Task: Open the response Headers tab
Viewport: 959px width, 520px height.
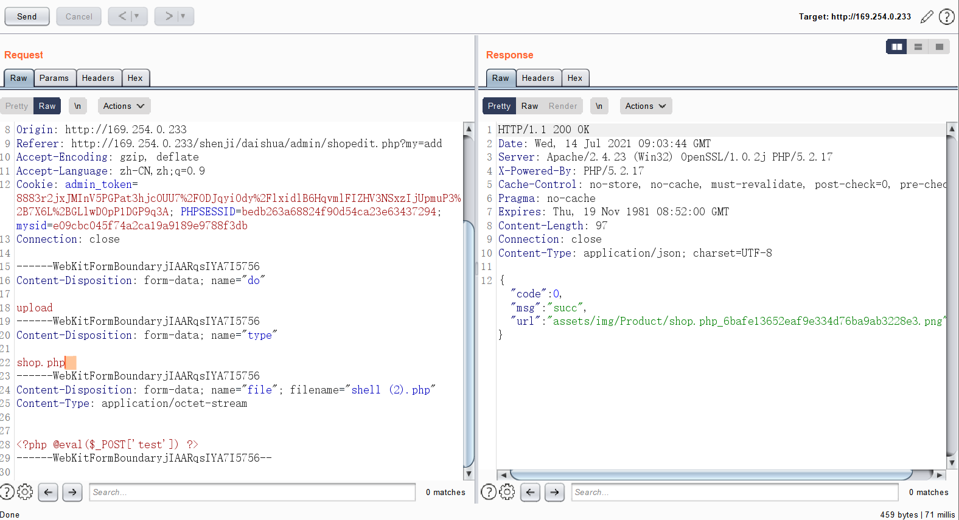Action: pyautogui.click(x=538, y=78)
